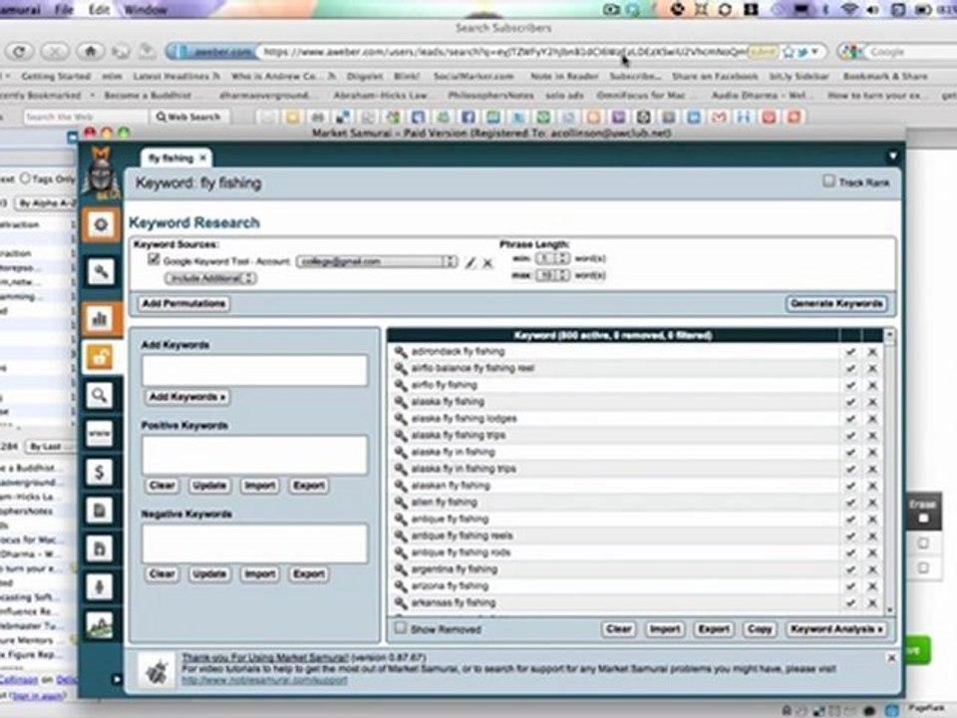This screenshot has width=957, height=718.
Task: Click the Negative Keywords text box
Action: pos(255,543)
